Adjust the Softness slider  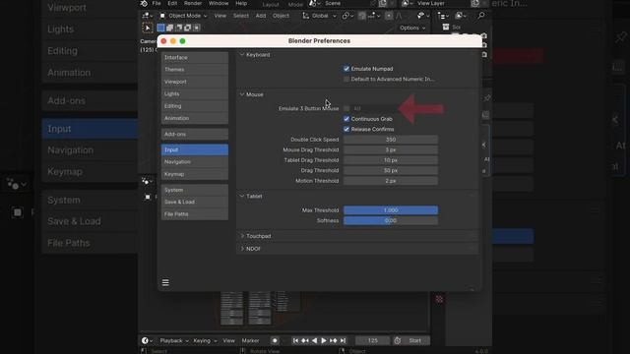click(x=391, y=220)
